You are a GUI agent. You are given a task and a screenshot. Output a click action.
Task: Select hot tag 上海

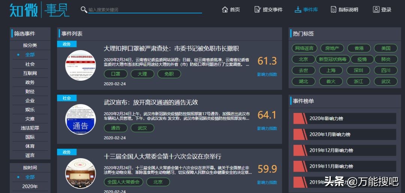331,70
